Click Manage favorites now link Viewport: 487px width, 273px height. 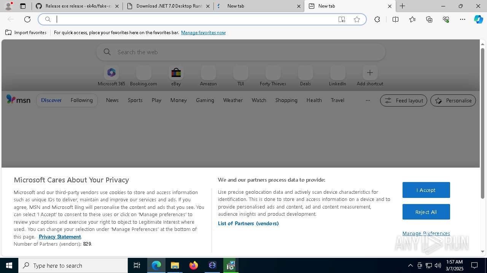[203, 33]
